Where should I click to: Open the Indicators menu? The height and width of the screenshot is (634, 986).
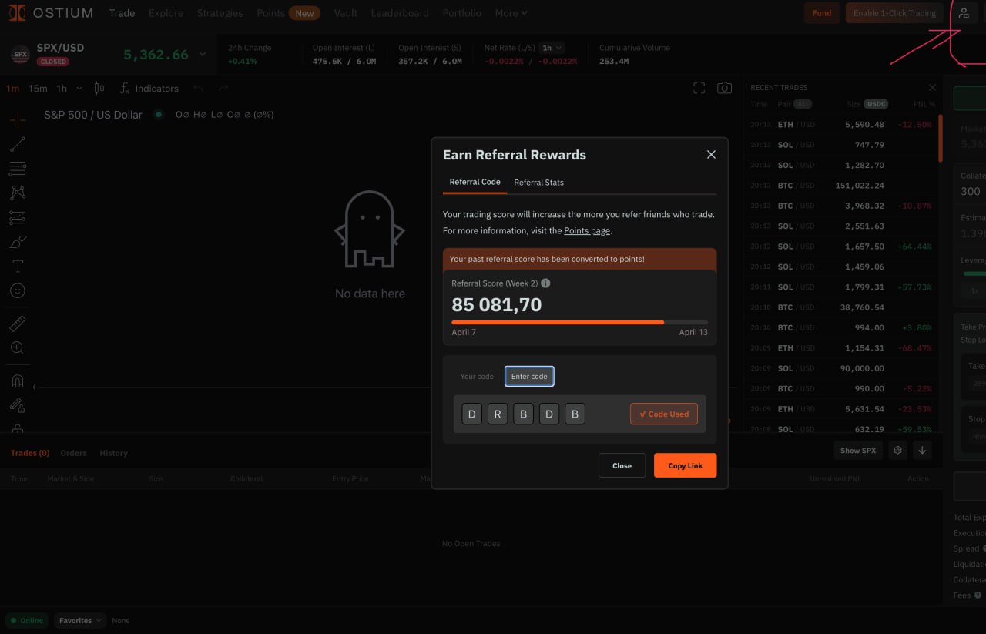tap(149, 89)
